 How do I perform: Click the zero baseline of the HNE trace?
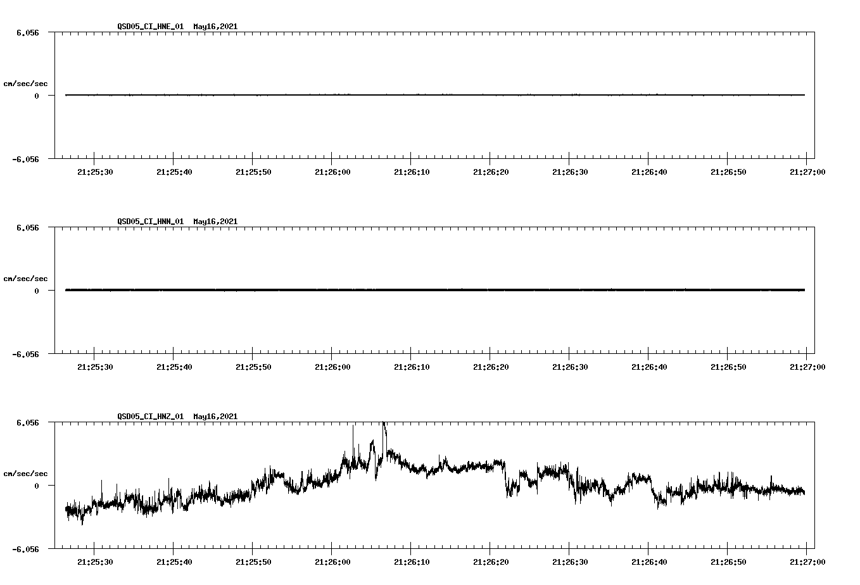(x=380, y=94)
